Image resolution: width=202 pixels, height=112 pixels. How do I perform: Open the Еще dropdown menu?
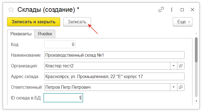(183, 22)
